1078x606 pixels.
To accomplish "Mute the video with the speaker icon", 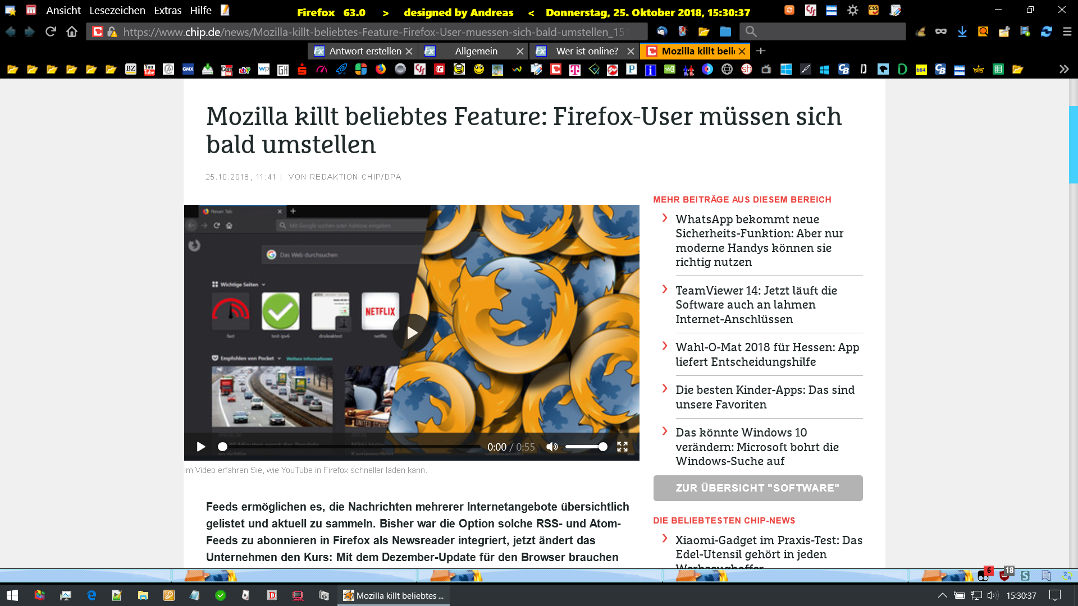I will pyautogui.click(x=552, y=447).
